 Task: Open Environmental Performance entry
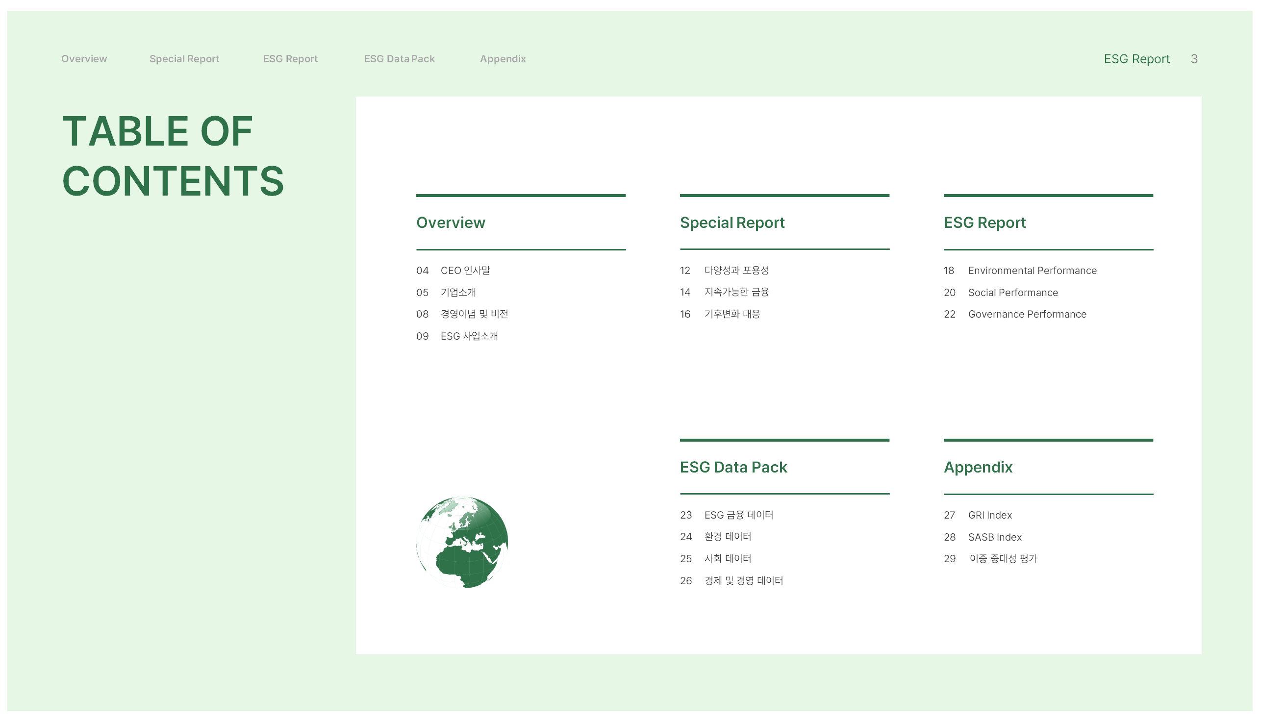[x=1032, y=271]
